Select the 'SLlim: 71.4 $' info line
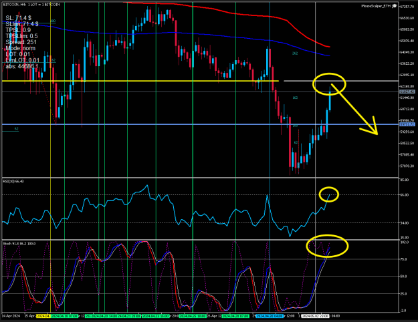 [x=22, y=24]
